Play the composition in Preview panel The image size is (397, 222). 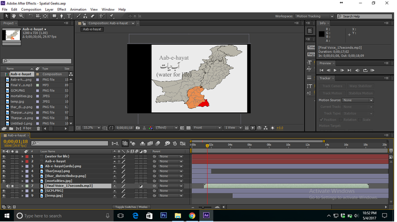pos(335,70)
